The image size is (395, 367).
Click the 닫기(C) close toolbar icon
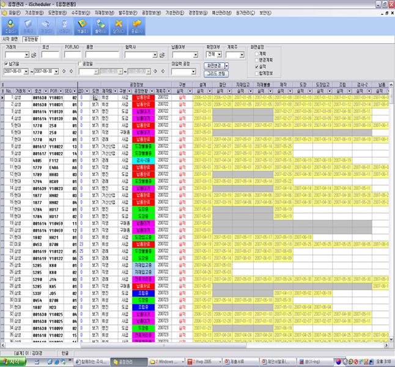pyautogui.click(x=119, y=26)
